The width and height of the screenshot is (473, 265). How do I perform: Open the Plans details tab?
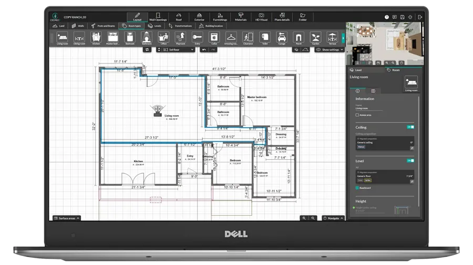(282, 17)
